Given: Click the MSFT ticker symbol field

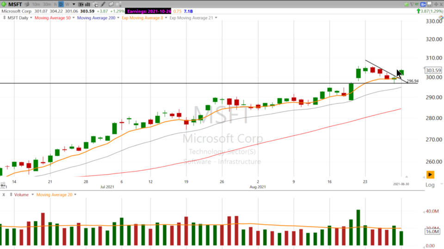Looking at the screenshot, I should pos(15,4).
